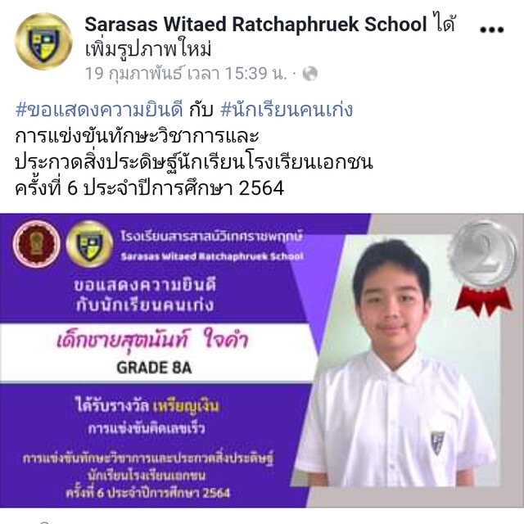
Task: Click the gold school crest in banner
Action: click(89, 244)
